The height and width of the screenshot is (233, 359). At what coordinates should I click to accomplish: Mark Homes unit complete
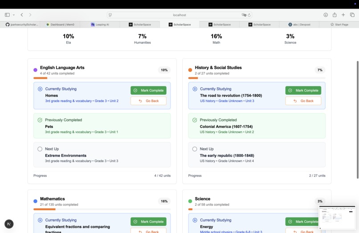click(x=148, y=90)
